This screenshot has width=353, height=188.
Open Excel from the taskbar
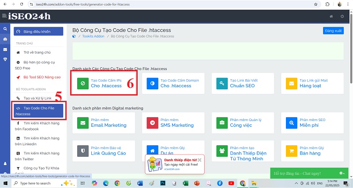click(185, 183)
